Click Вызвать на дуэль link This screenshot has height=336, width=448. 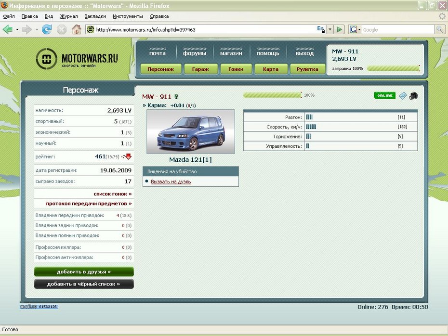pos(171,181)
